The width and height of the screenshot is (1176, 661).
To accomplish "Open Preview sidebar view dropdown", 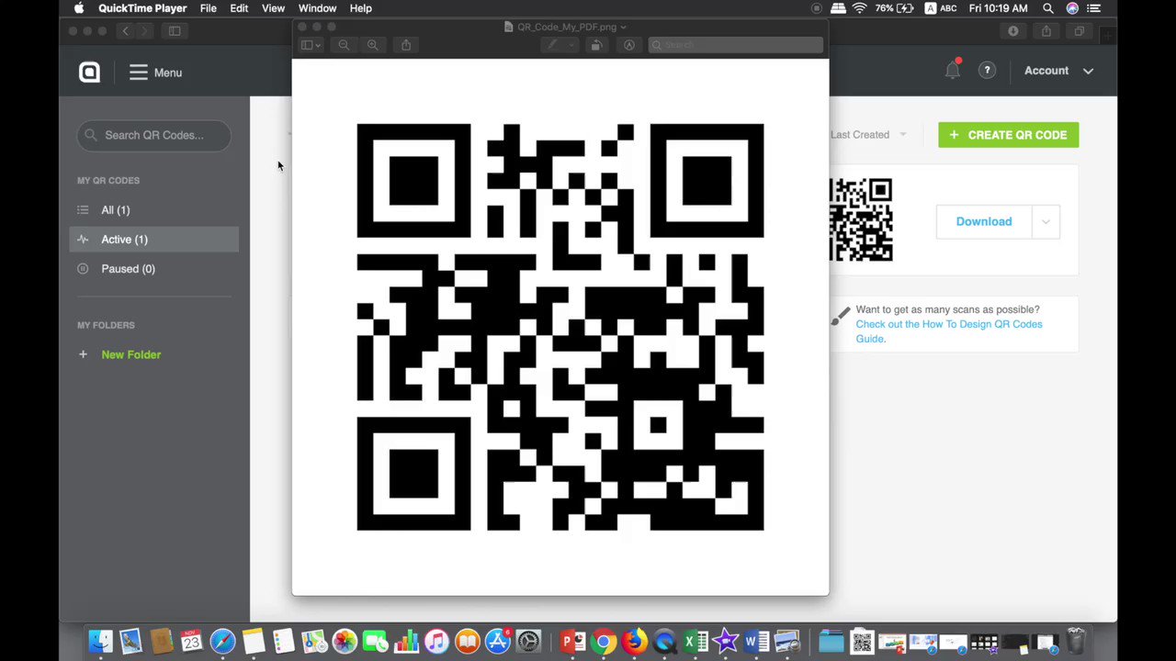I will point(311,45).
